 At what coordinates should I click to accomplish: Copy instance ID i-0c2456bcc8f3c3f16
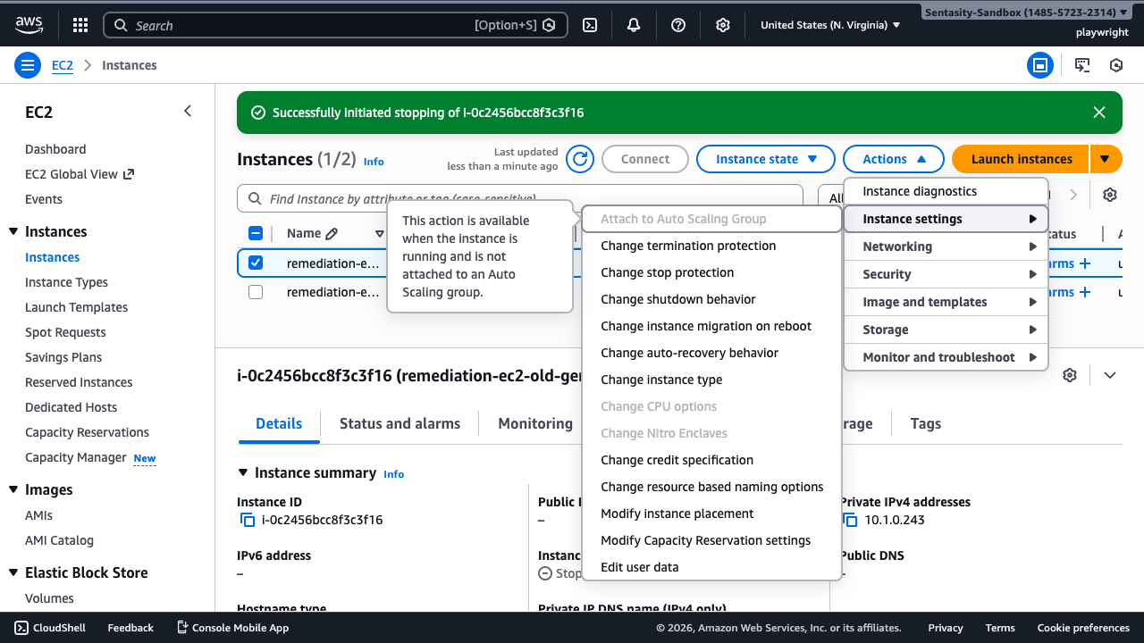(x=247, y=520)
